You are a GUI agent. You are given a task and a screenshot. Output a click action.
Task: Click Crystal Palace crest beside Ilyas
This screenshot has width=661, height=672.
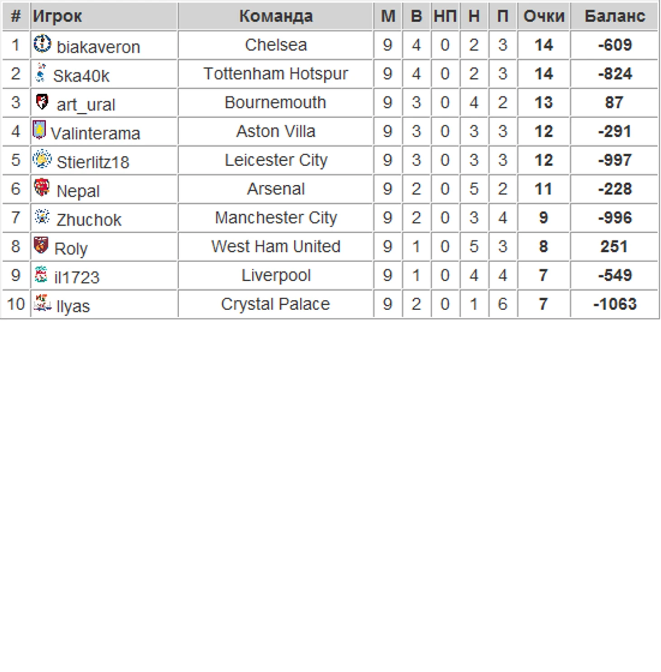[x=42, y=302]
